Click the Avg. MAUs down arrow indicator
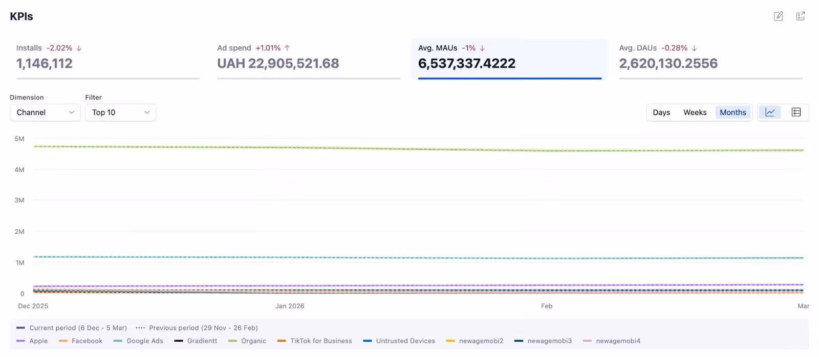This screenshot has width=819, height=357. click(x=482, y=48)
